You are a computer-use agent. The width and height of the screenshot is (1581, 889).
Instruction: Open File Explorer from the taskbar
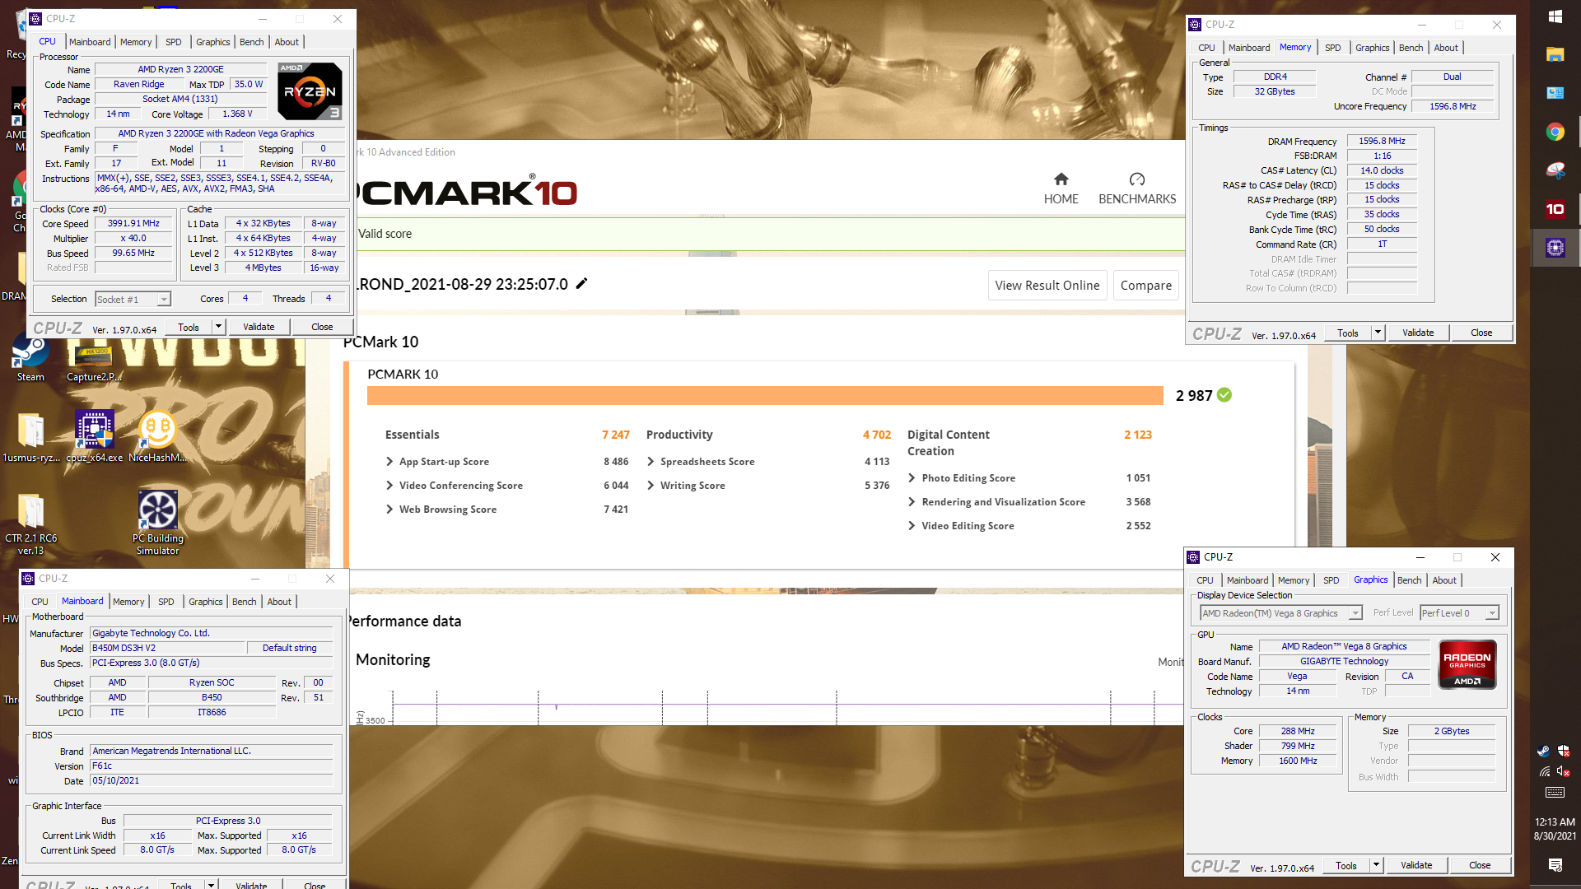point(1555,54)
